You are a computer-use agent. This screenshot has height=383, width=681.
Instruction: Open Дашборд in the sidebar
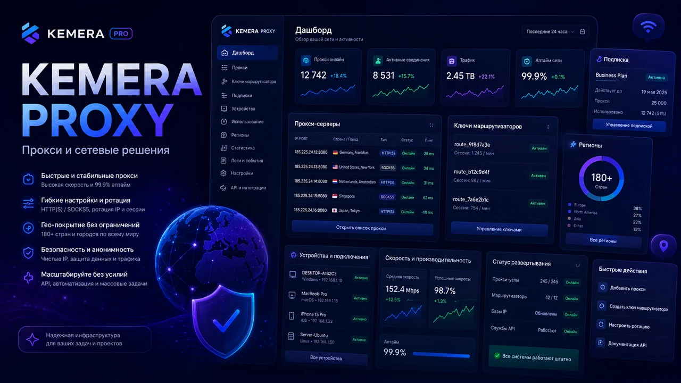pyautogui.click(x=247, y=53)
